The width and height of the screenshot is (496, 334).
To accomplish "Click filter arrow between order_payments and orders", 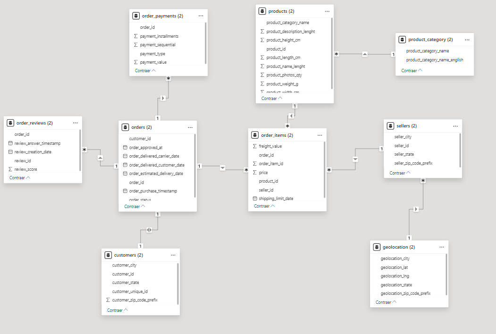I will tap(163, 98).
